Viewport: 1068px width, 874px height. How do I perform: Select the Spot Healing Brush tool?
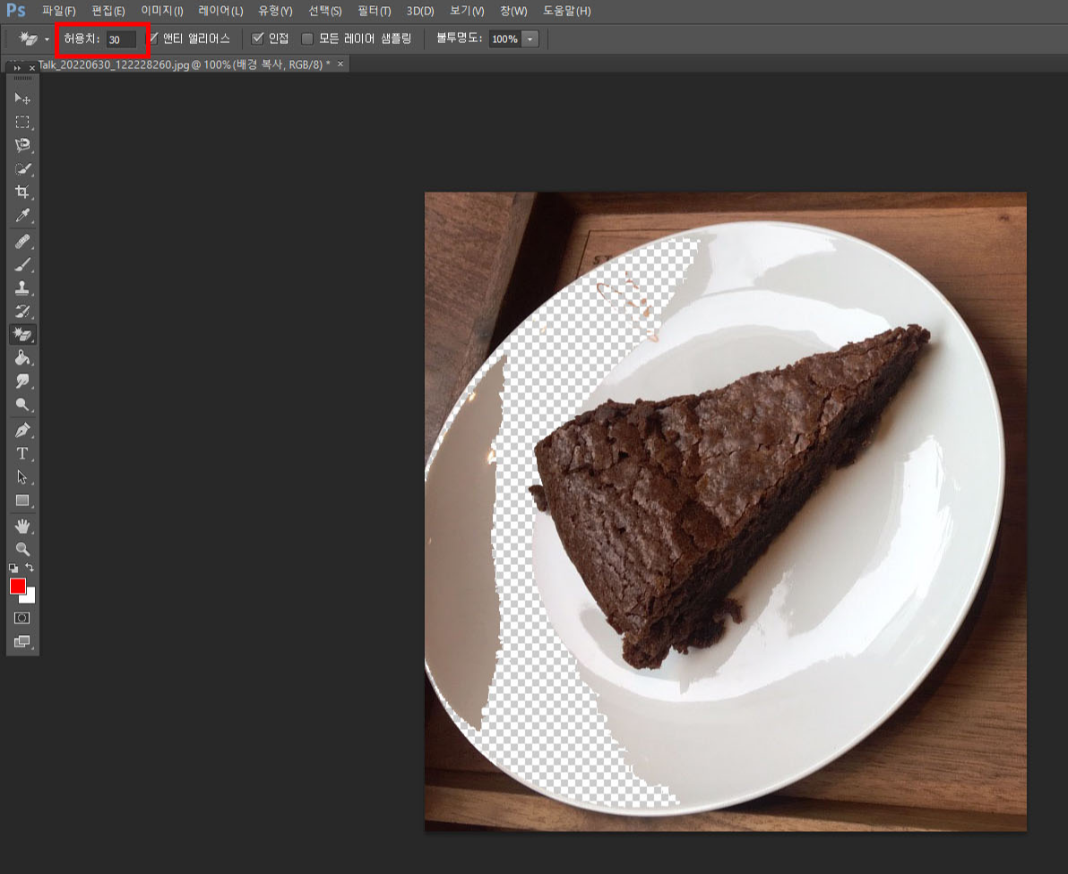click(22, 239)
